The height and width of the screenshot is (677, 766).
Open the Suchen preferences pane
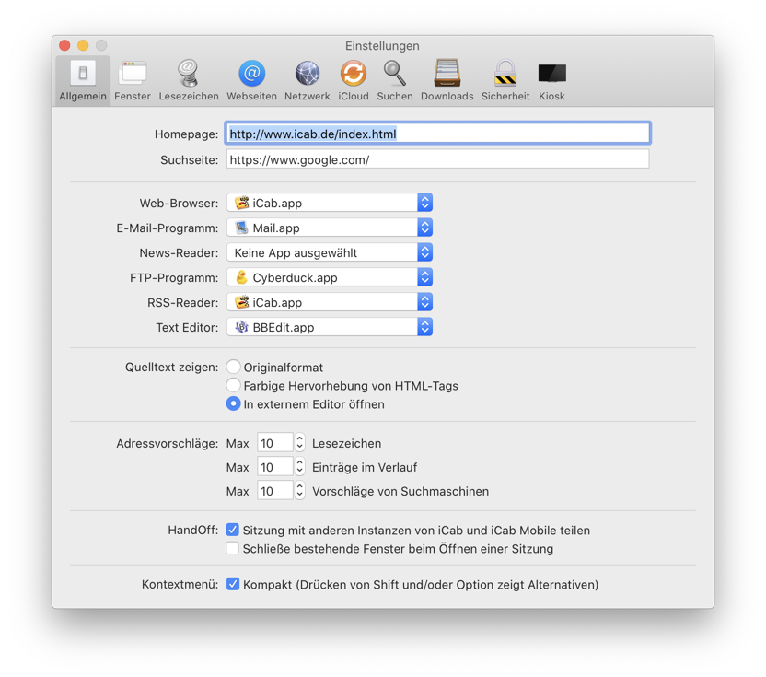pos(395,81)
